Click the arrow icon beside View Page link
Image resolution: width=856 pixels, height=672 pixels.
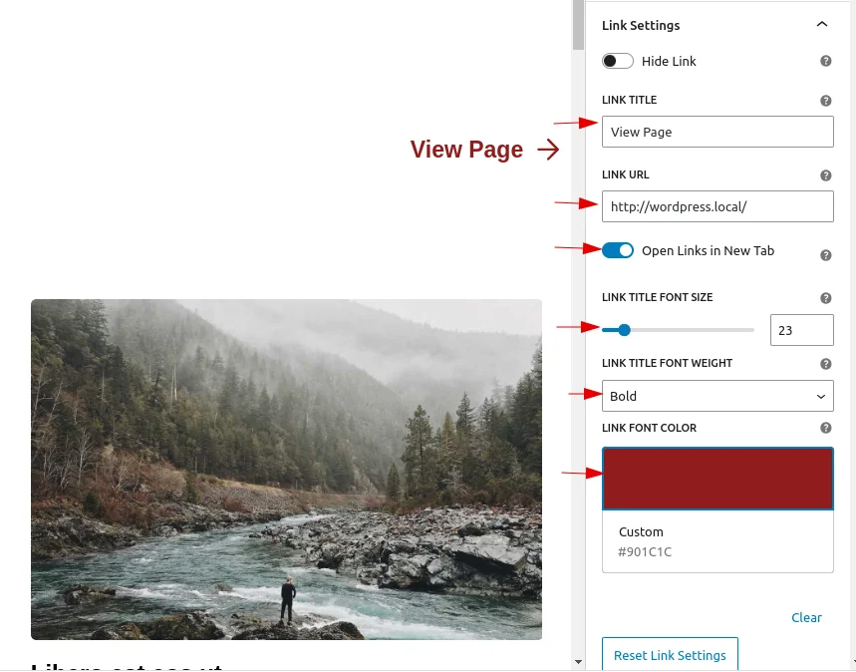[x=548, y=150]
